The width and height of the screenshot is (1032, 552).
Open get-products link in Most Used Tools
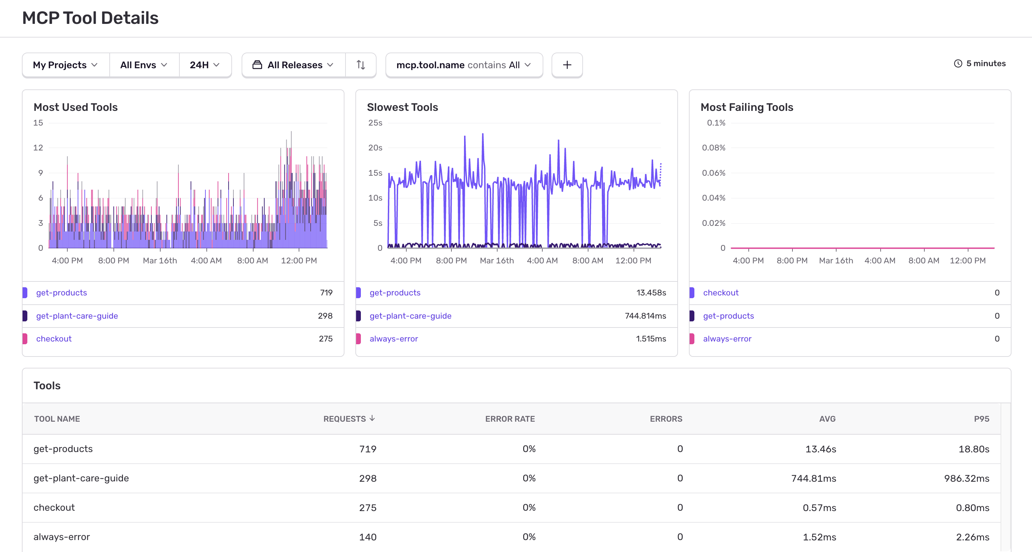tap(62, 293)
